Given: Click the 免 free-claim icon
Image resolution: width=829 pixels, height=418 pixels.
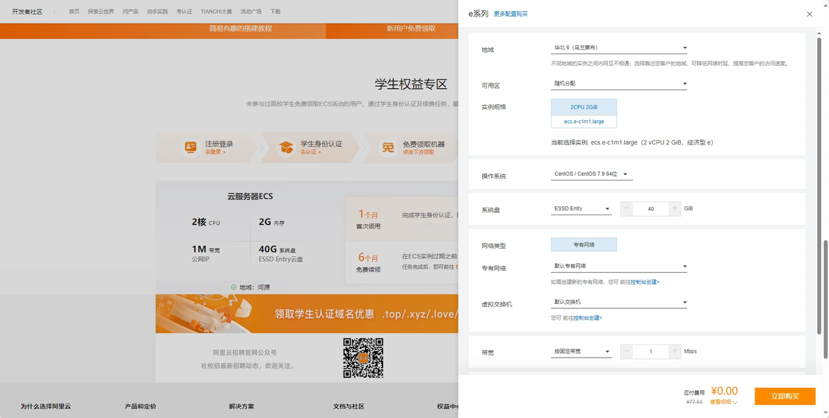Looking at the screenshot, I should click(388, 147).
